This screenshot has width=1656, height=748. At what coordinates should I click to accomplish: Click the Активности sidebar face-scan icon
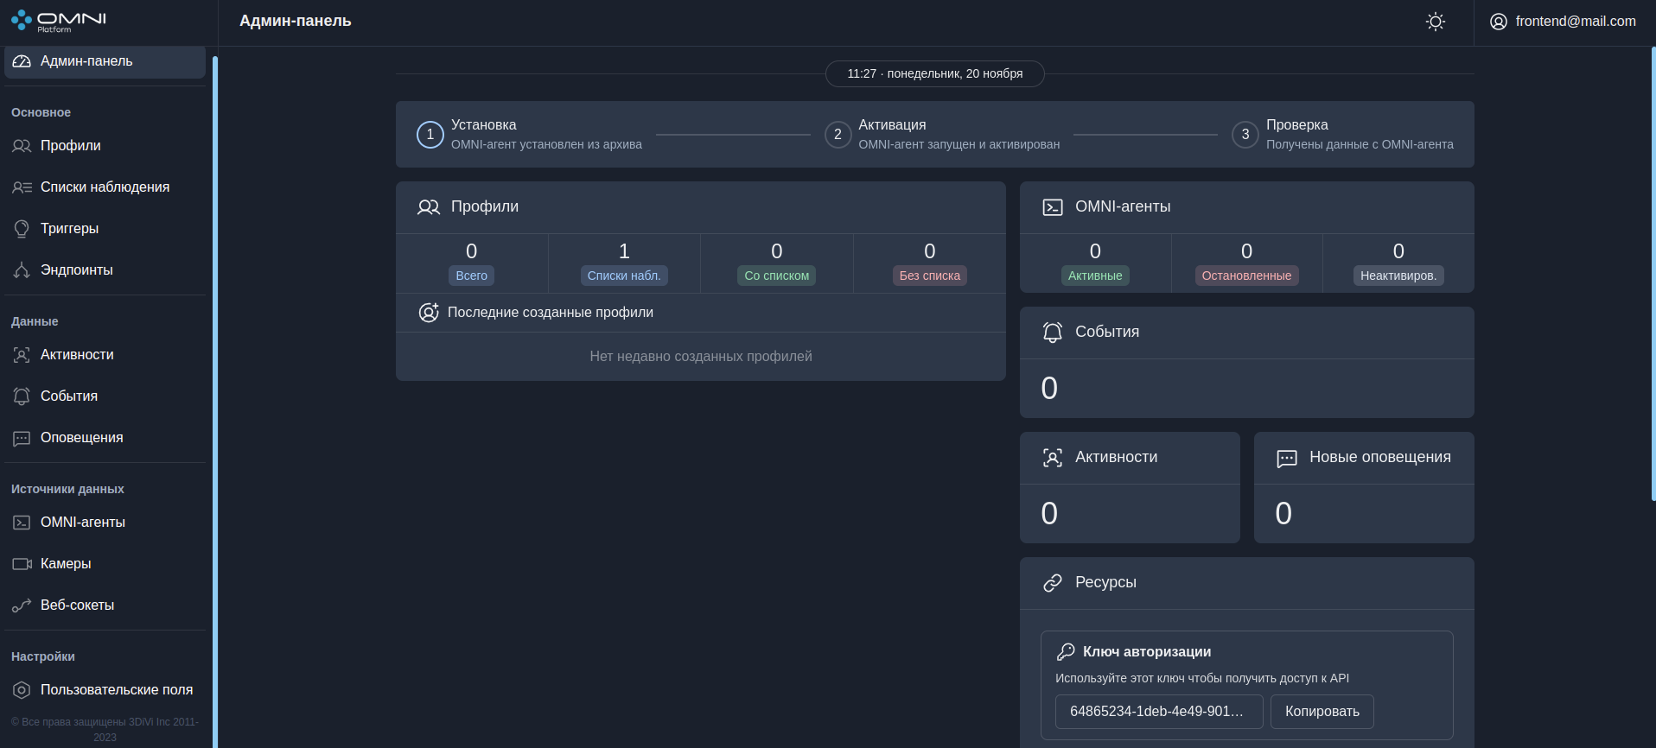[x=22, y=355]
